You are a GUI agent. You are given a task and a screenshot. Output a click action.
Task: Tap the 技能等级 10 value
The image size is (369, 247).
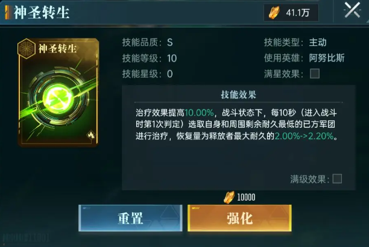click(172, 58)
